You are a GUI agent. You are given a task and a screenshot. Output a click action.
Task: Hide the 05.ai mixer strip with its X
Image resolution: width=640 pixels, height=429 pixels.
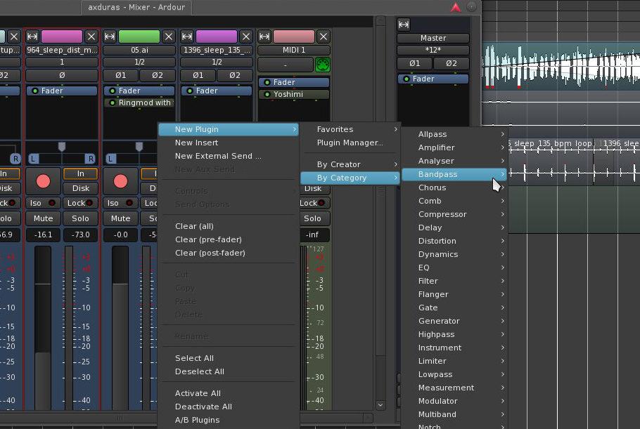(x=169, y=37)
